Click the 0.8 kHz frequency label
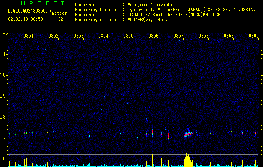The image size is (263, 167). coord(4,116)
